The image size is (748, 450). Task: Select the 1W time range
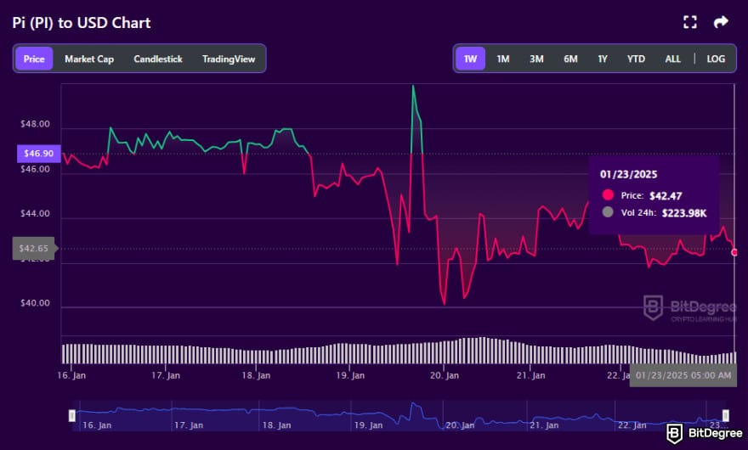pos(470,59)
